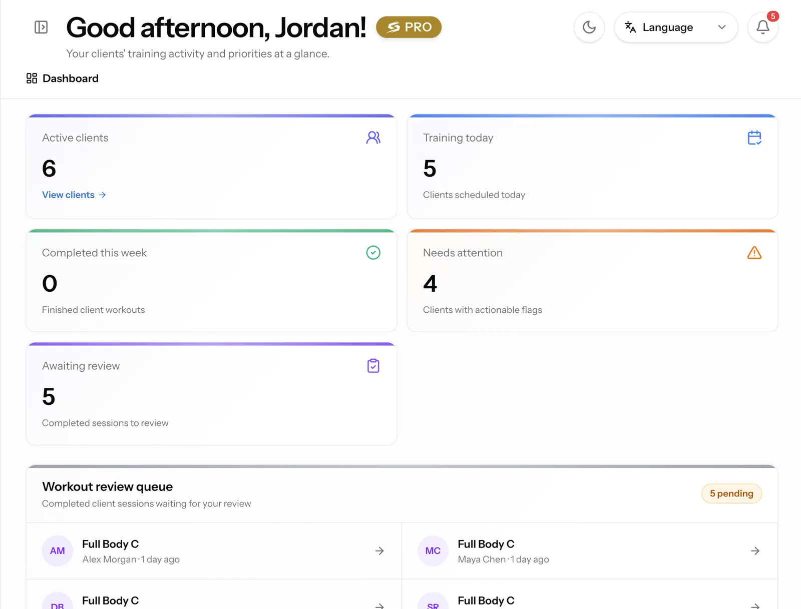Click the 5 pending badge

(731, 493)
